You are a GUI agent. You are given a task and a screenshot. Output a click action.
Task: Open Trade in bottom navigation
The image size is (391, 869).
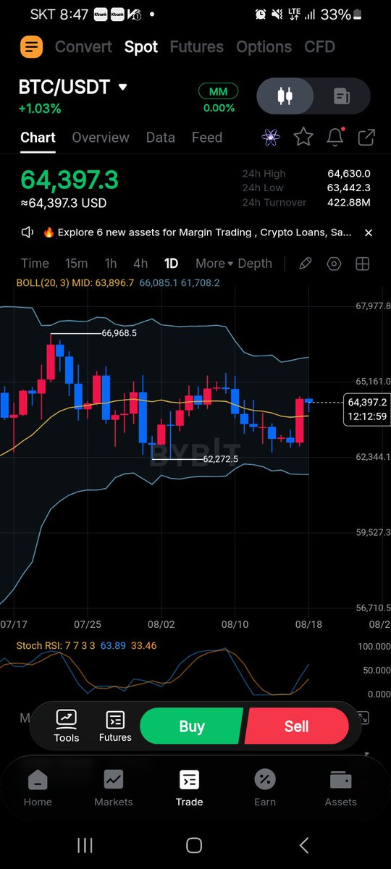coord(189,787)
